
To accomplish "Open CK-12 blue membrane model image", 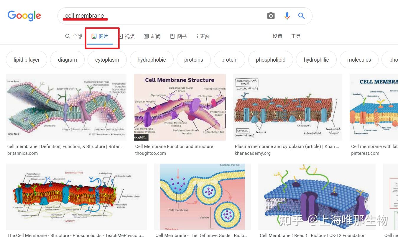I will (317, 197).
